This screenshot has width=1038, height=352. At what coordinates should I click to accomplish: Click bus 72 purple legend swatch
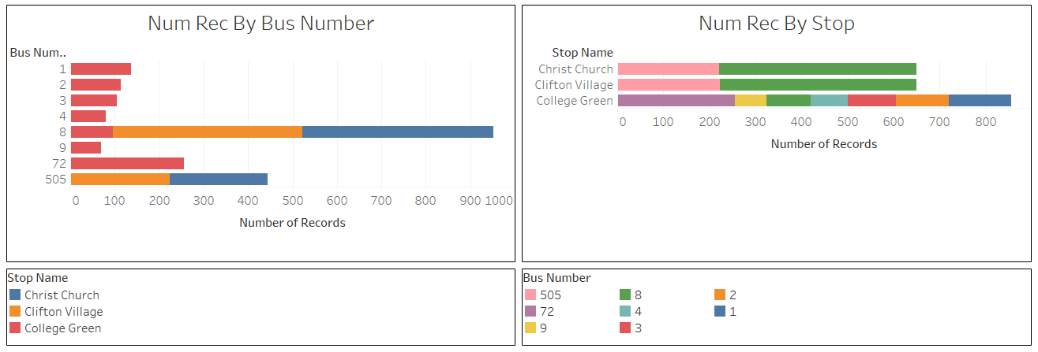530,311
